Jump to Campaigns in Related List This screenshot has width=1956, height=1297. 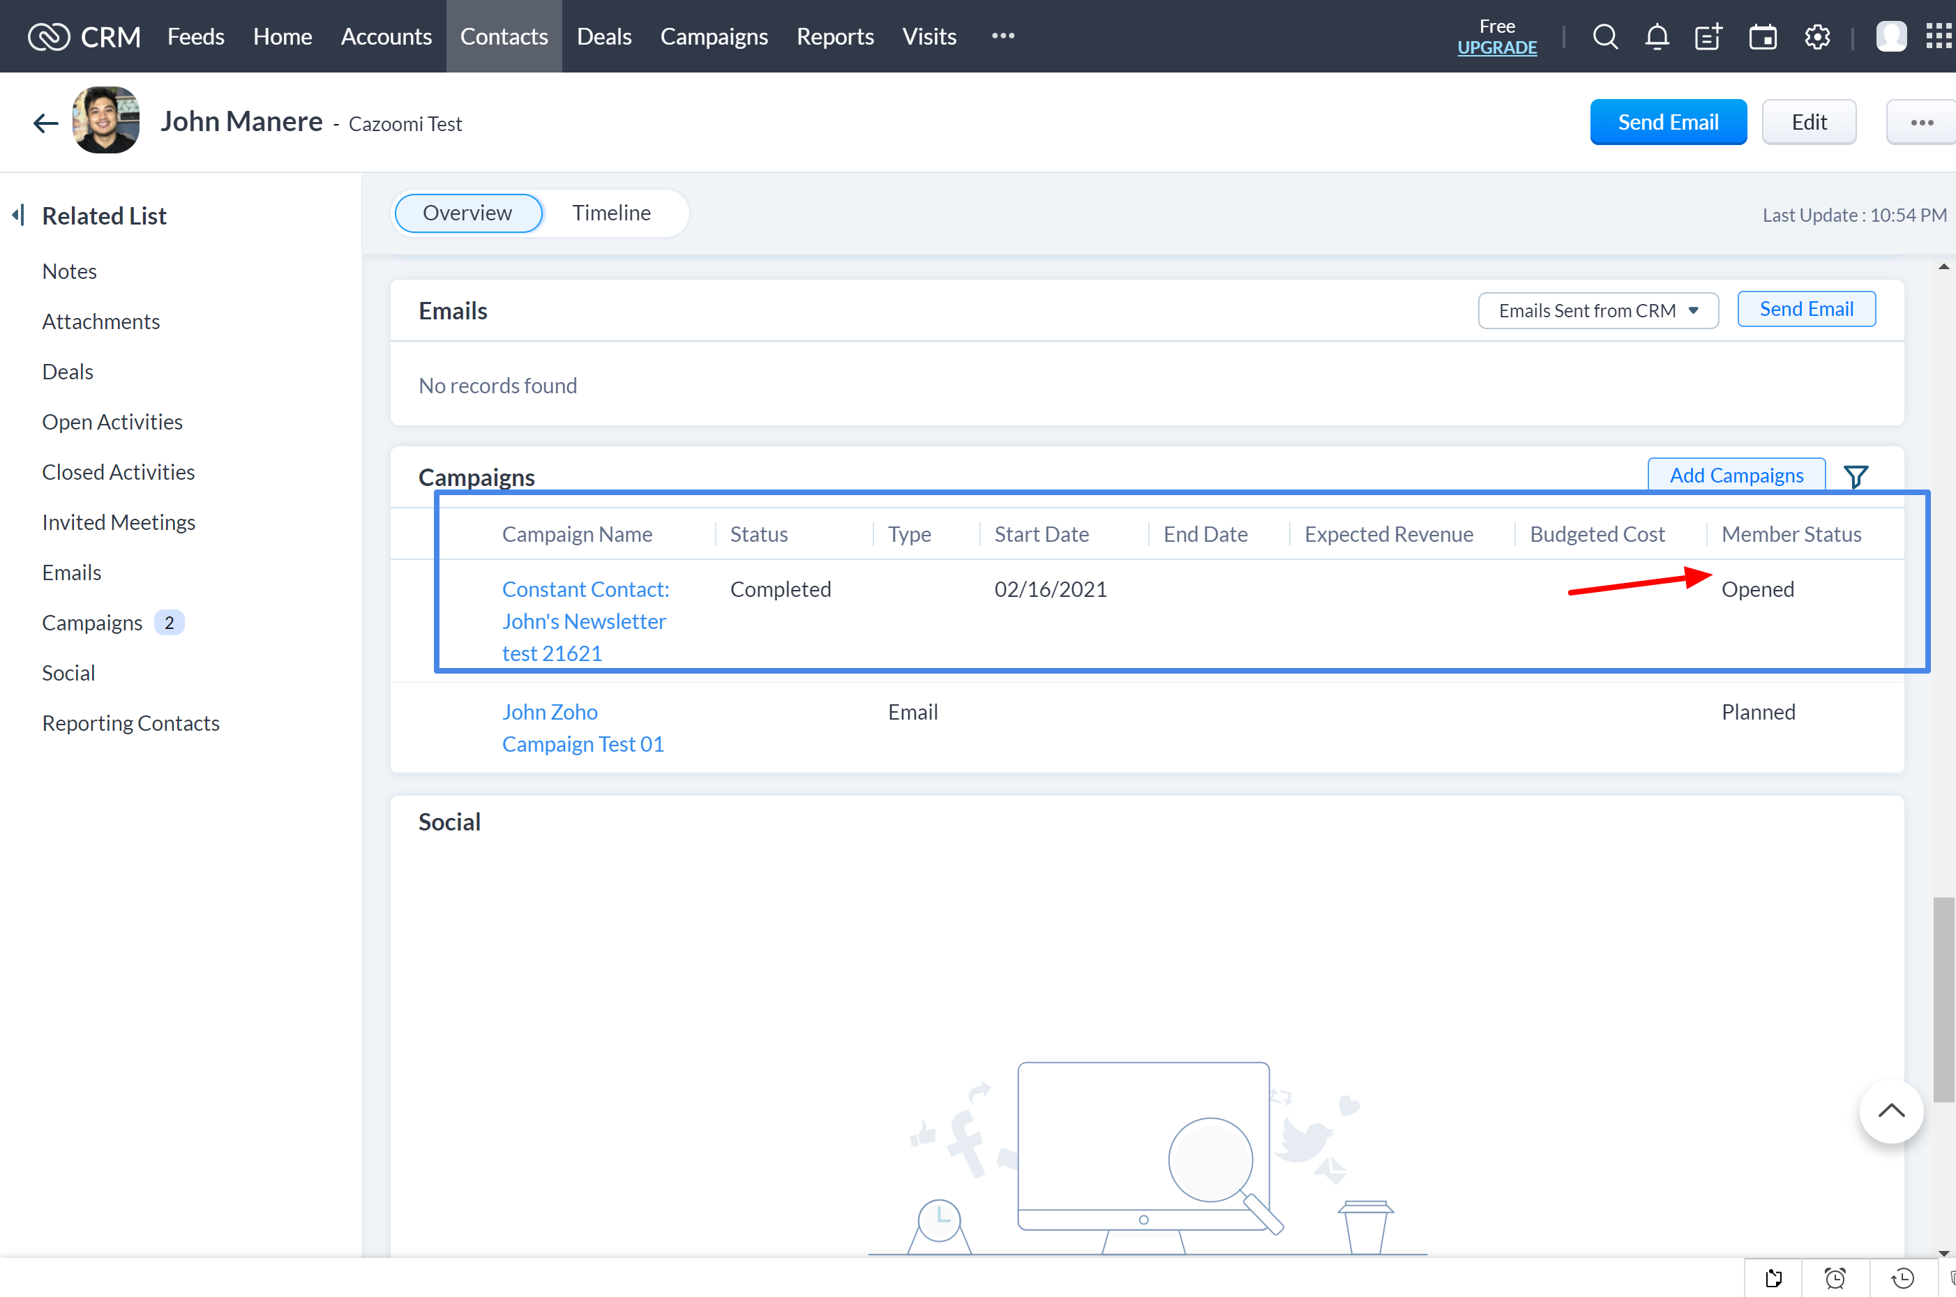coord(92,623)
